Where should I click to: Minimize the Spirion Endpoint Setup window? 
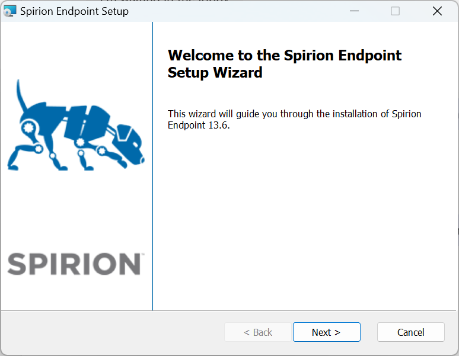tap(354, 11)
